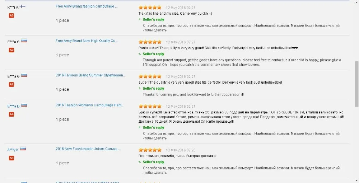Image resolution: width=359 pixels, height=183 pixels.
Task: Click the five-star rating on the T-shirt review
Action: click(x=150, y=8)
